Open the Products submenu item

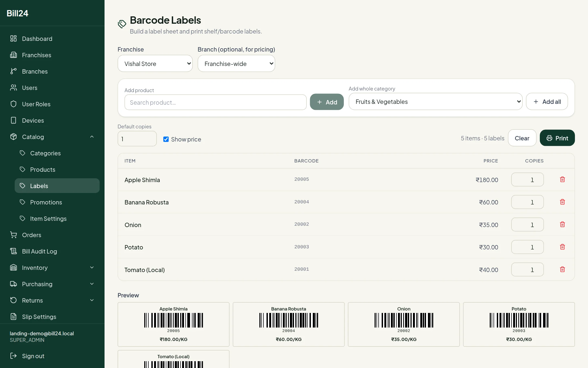(x=57, y=169)
